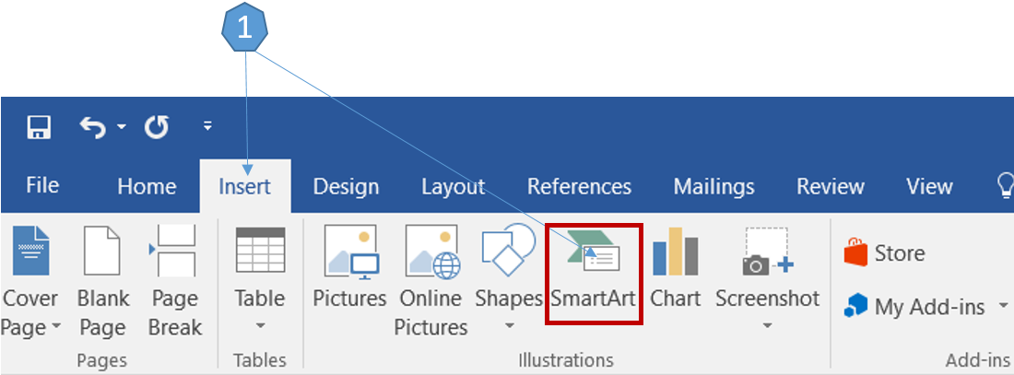Screen dimensions: 1014x375
Task: Insert a SmartArt graphic
Action: click(x=593, y=274)
